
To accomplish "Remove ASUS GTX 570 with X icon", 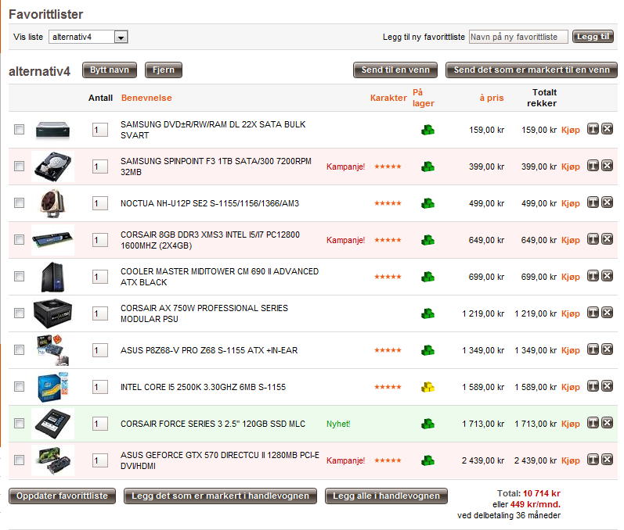I will point(607,460).
